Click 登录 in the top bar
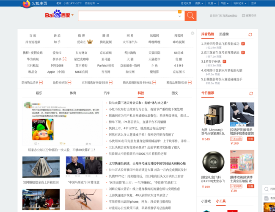Image resolution: width=275 pixels, height=212 pixels. click(x=253, y=3)
